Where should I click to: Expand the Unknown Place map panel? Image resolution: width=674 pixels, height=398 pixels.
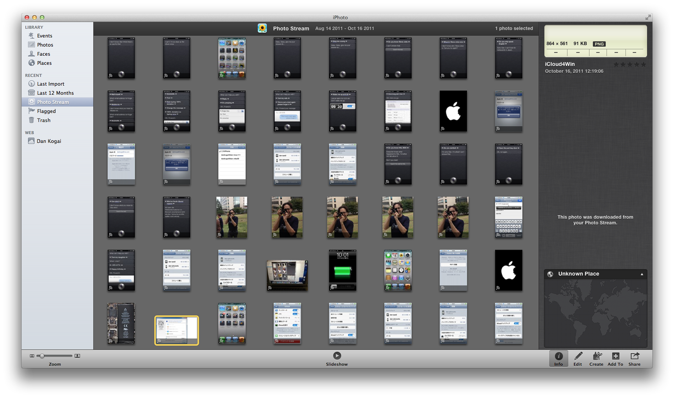[x=641, y=274]
